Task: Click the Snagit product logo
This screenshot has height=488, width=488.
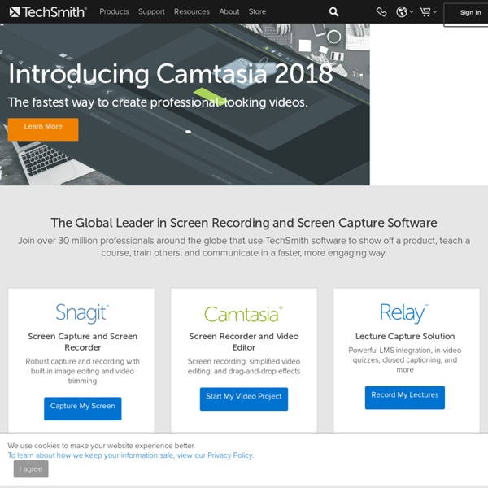Action: (82, 313)
